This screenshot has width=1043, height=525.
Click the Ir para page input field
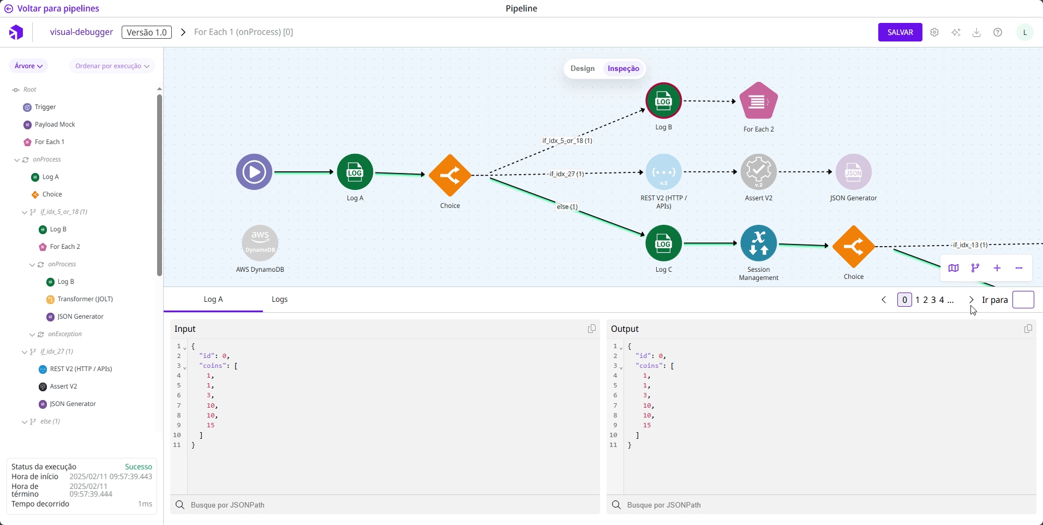pyautogui.click(x=1023, y=300)
